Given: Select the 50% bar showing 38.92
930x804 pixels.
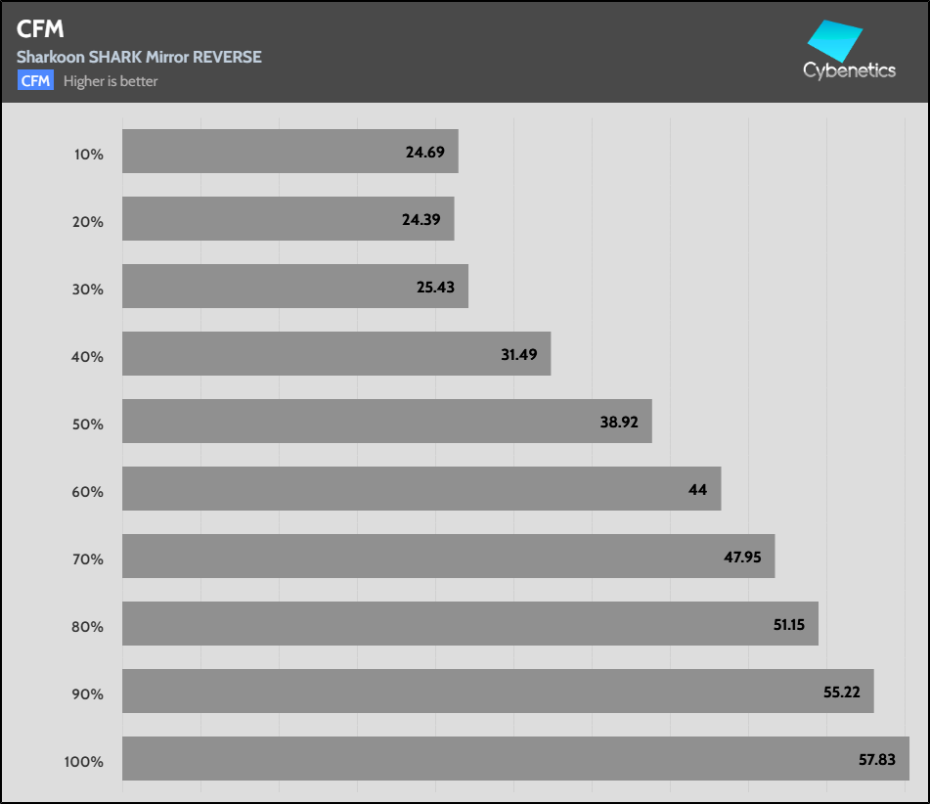Looking at the screenshot, I should click(x=386, y=422).
